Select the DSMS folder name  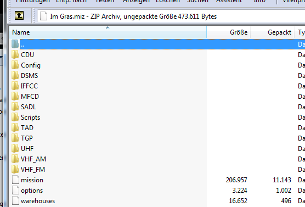(30, 76)
